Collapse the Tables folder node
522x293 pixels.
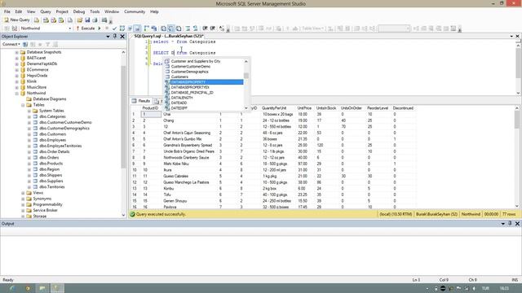(23, 105)
